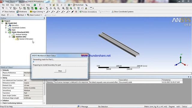Click the printer icon in toolbar
This screenshot has height=108, width=192.
(86, 8)
